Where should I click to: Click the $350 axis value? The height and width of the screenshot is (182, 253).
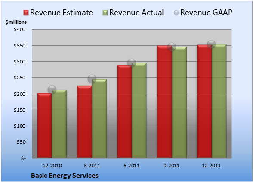click(x=19, y=46)
